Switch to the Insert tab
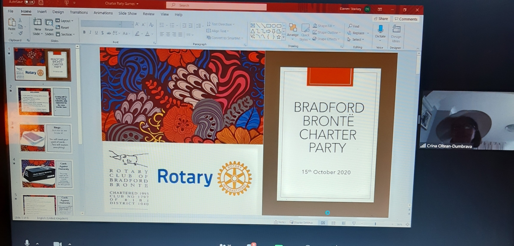The image size is (514, 246). 42,12
